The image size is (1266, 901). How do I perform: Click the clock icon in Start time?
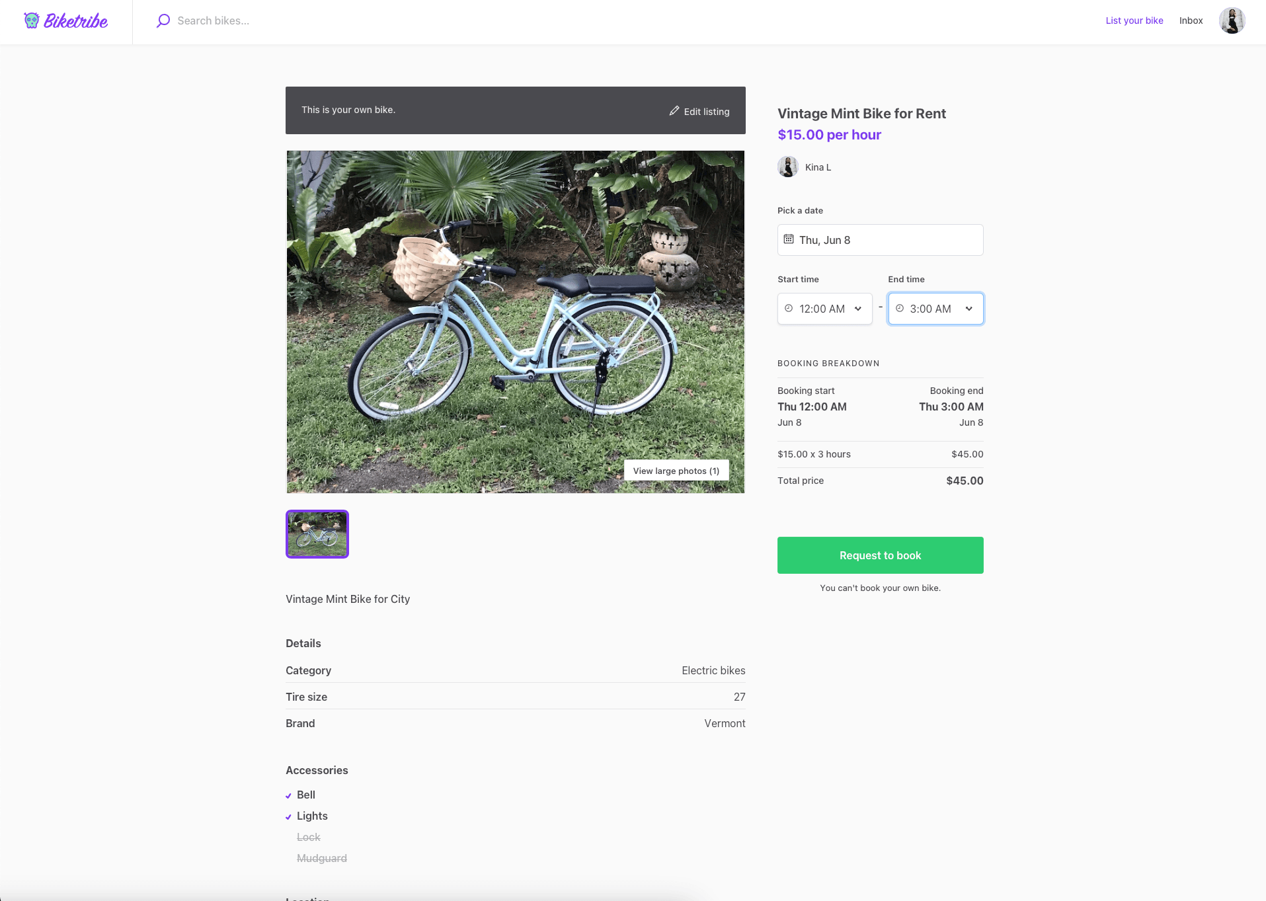click(789, 308)
